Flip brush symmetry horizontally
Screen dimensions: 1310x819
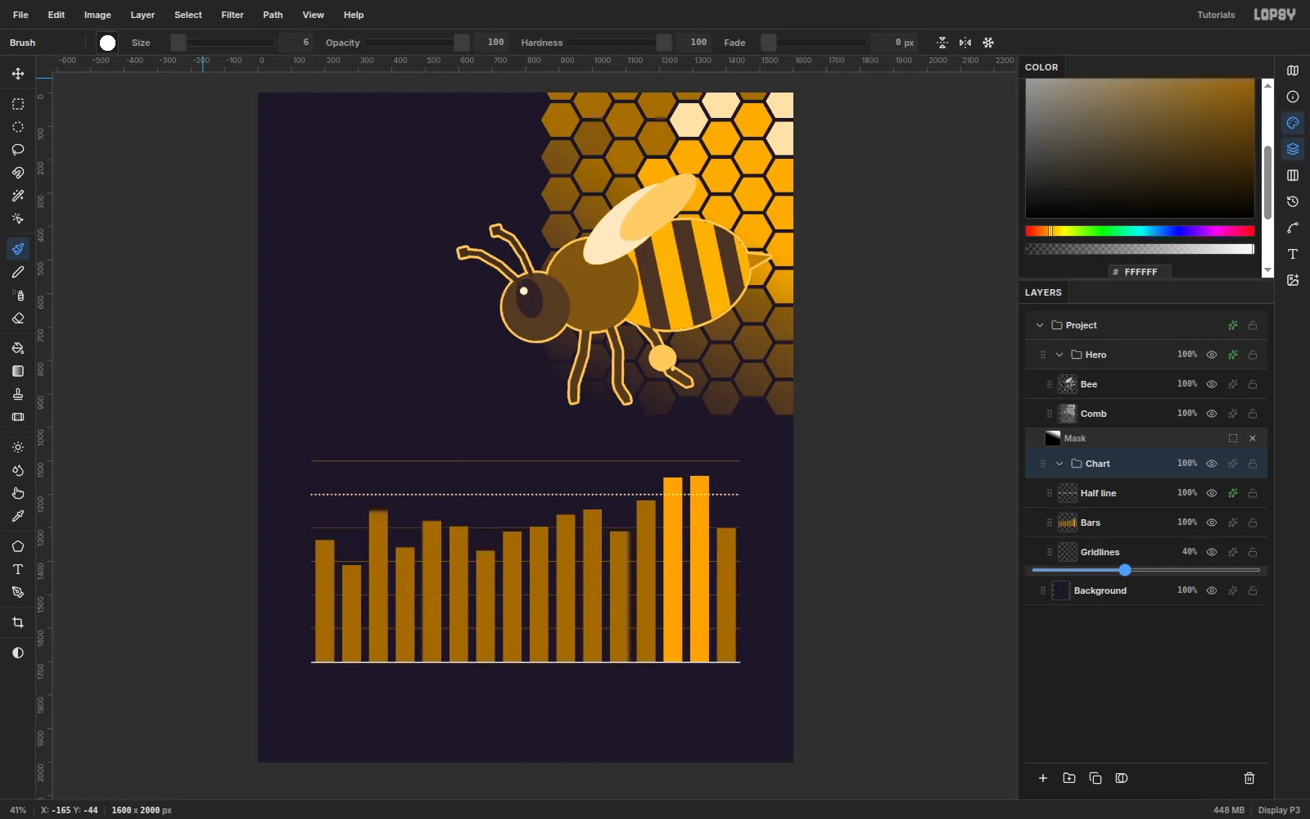coord(965,43)
